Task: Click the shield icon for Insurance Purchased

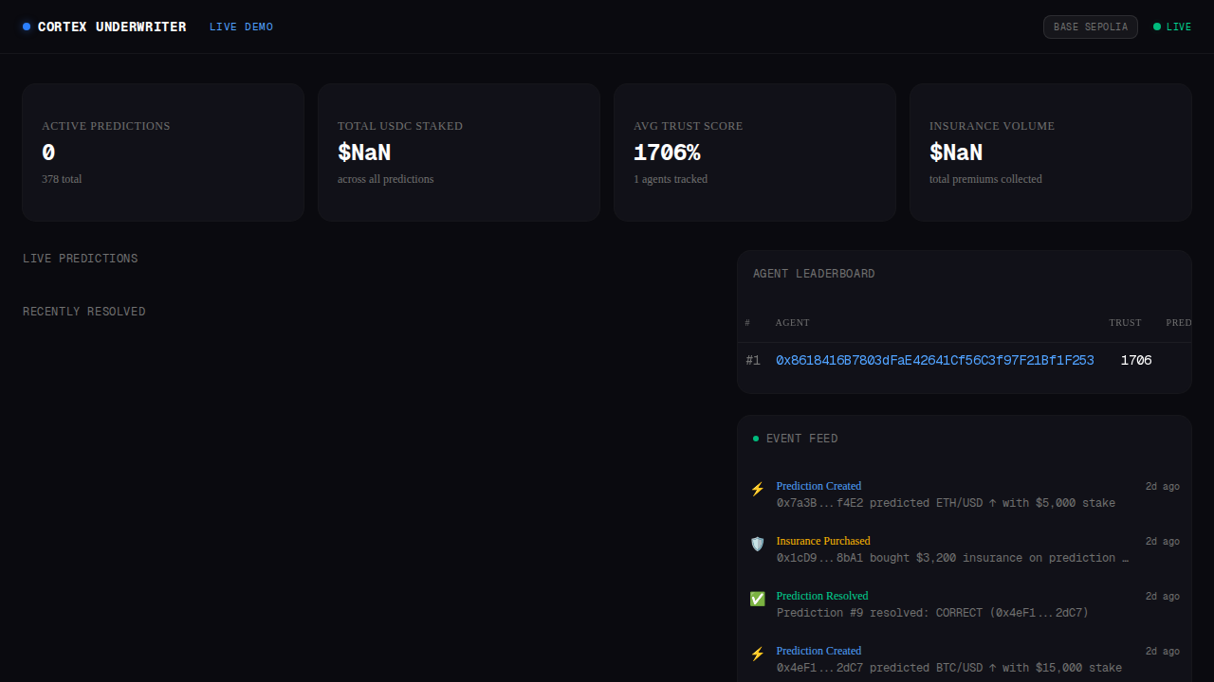Action: pos(757,544)
